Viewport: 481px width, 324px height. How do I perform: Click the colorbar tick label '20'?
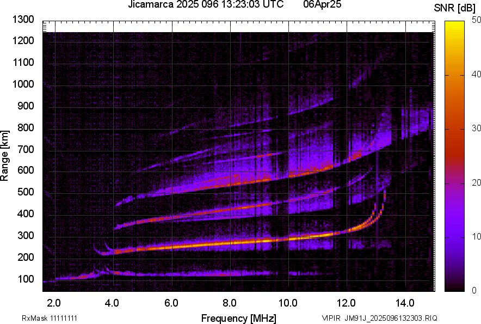click(x=476, y=182)
